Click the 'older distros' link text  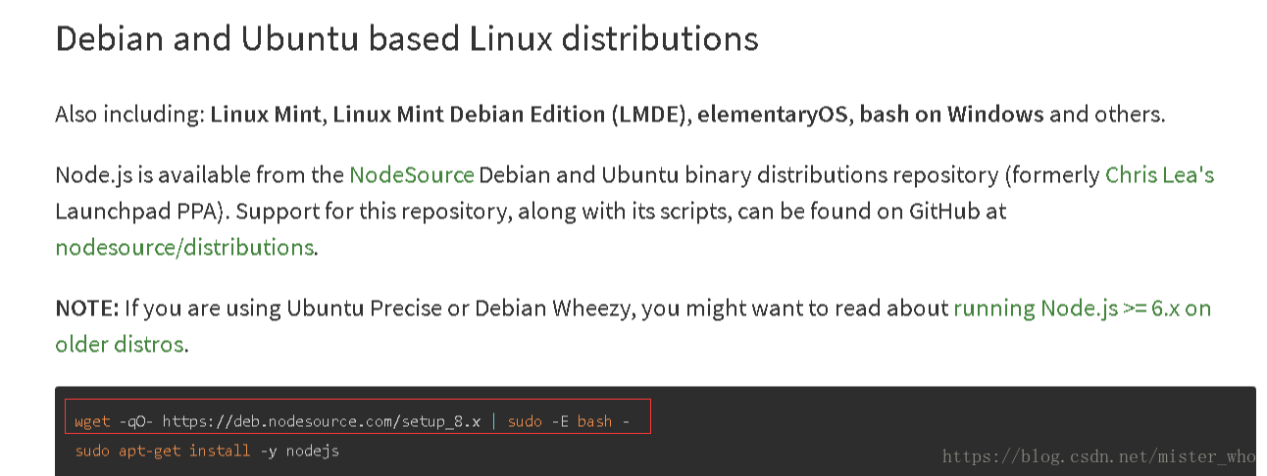(x=120, y=345)
